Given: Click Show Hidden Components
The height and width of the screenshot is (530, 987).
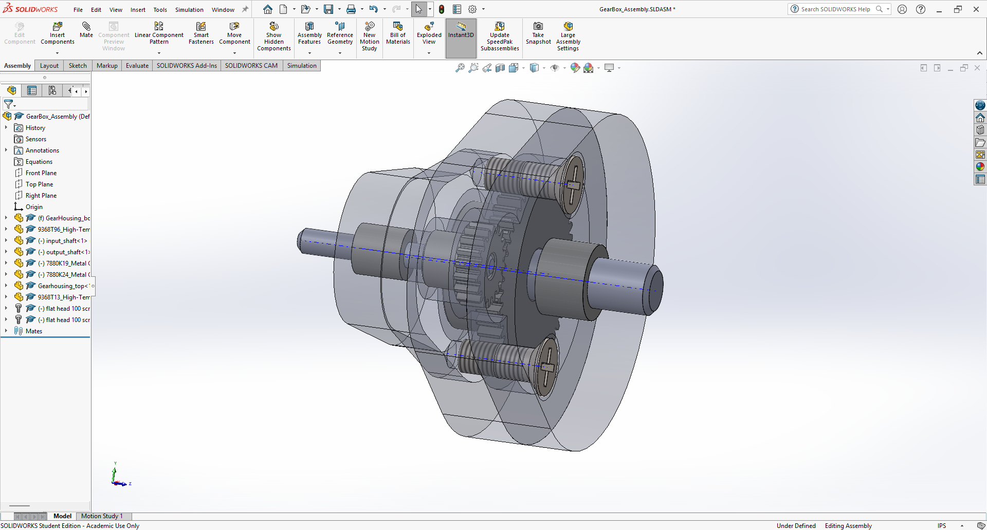Looking at the screenshot, I should point(274,36).
